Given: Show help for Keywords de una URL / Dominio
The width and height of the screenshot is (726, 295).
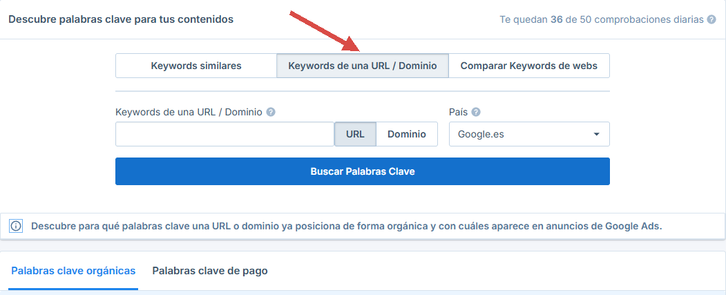Looking at the screenshot, I should pyautogui.click(x=271, y=112).
